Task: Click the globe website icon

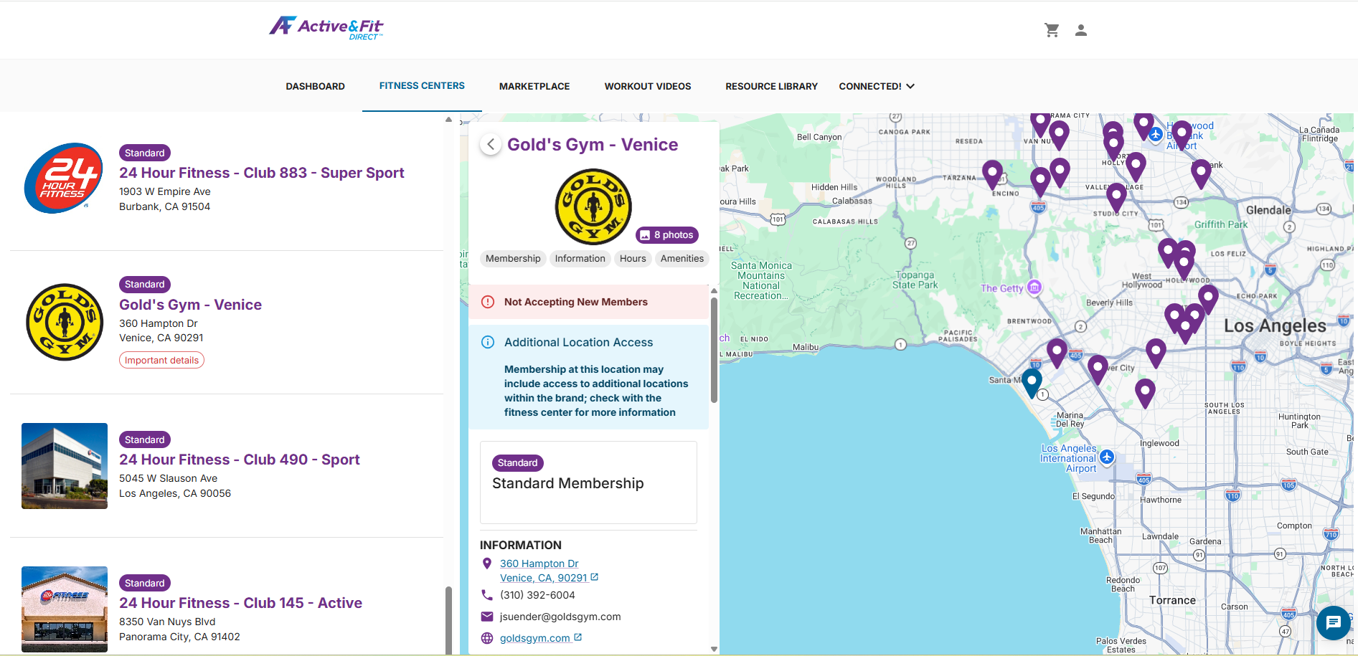Action: (x=487, y=638)
